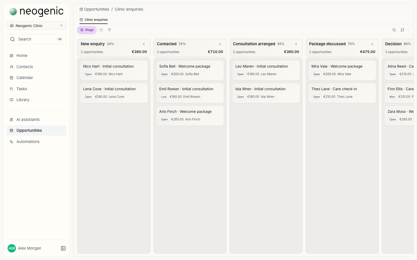Image resolution: width=417 pixels, height=260 pixels.
Task: Open the Sofia Bell Welcome package card
Action: click(x=190, y=70)
